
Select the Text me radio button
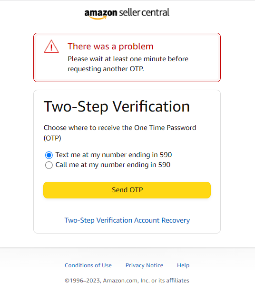(x=49, y=155)
